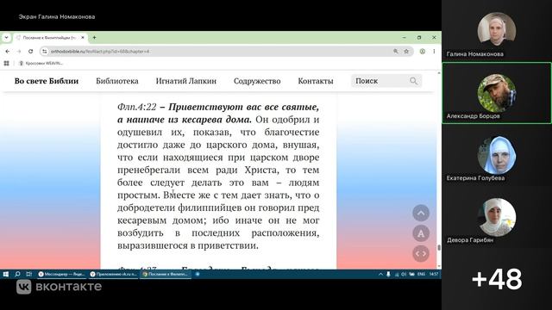Click the network icon in system tray
The image size is (552, 310).
[x=397, y=274]
